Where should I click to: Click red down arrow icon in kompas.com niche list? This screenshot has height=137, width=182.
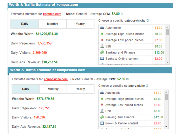[102, 40]
